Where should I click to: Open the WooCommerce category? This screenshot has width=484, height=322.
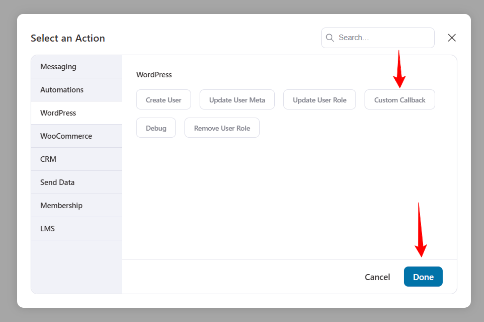[76, 136]
